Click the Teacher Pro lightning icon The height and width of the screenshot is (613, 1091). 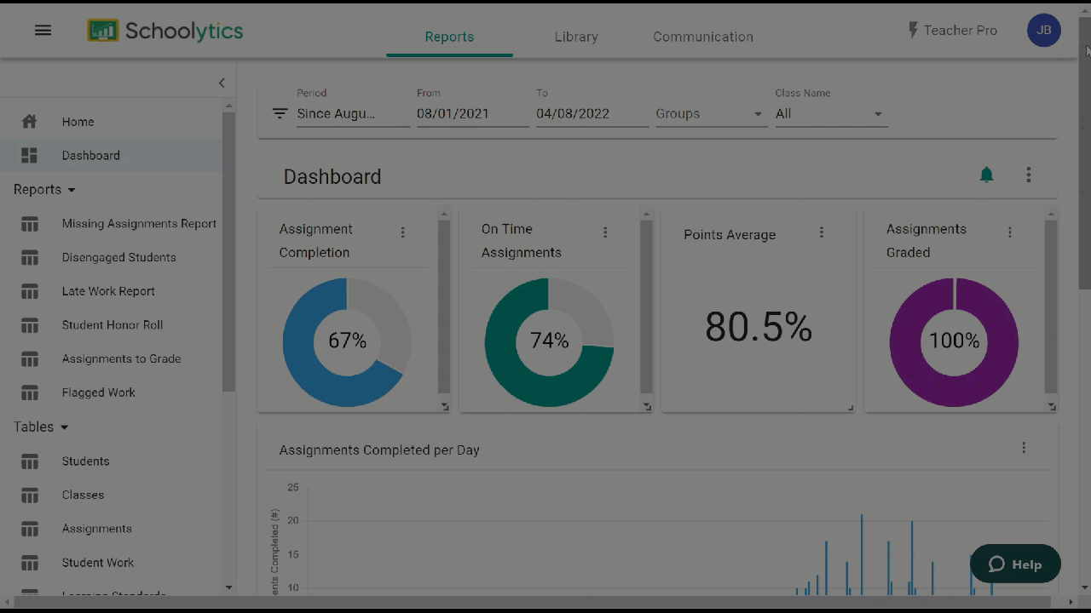[914, 31]
